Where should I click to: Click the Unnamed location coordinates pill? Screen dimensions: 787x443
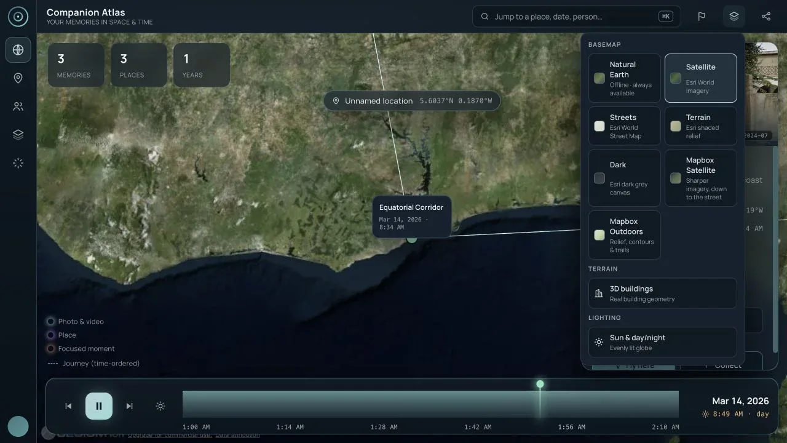(x=412, y=101)
